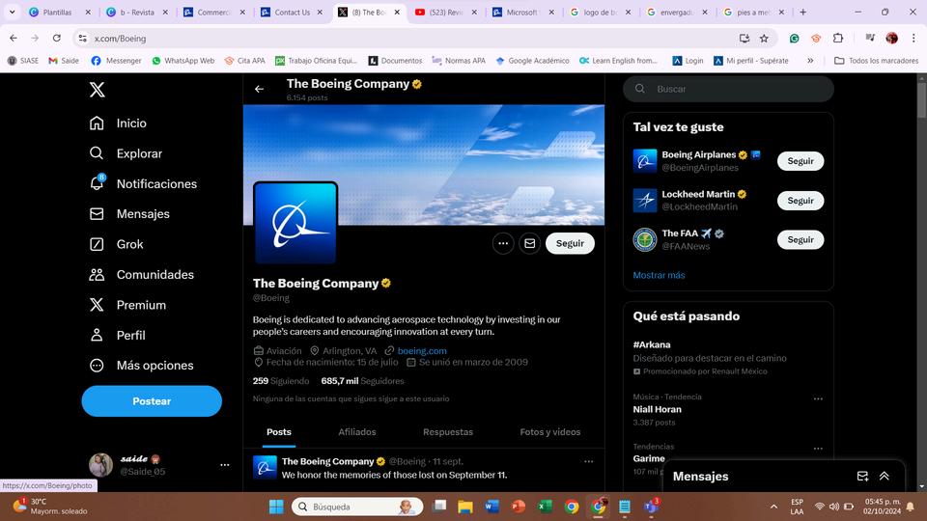Open Lockheed Martin avatar
Viewport: 927px width, 521px height.
point(645,201)
